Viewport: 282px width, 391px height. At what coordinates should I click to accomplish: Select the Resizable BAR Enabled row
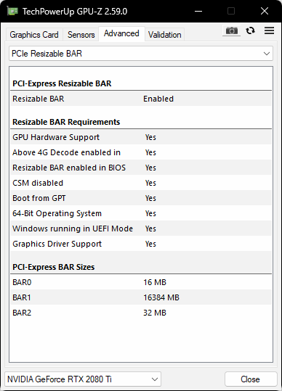(x=141, y=99)
